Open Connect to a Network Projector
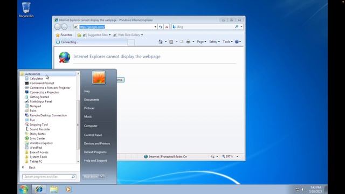The width and height of the screenshot is (345, 194). [50, 88]
